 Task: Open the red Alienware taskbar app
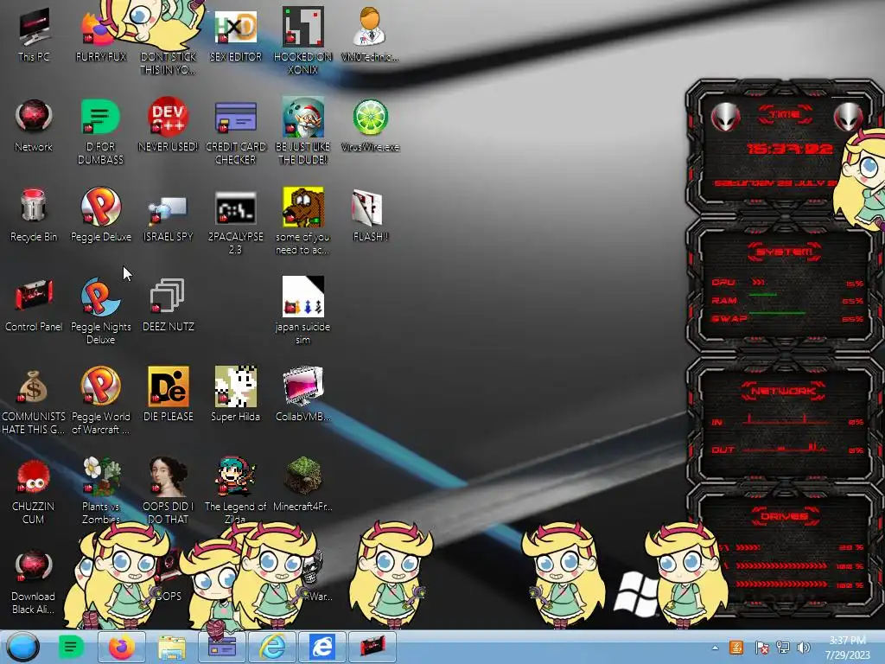pyautogui.click(x=372, y=647)
